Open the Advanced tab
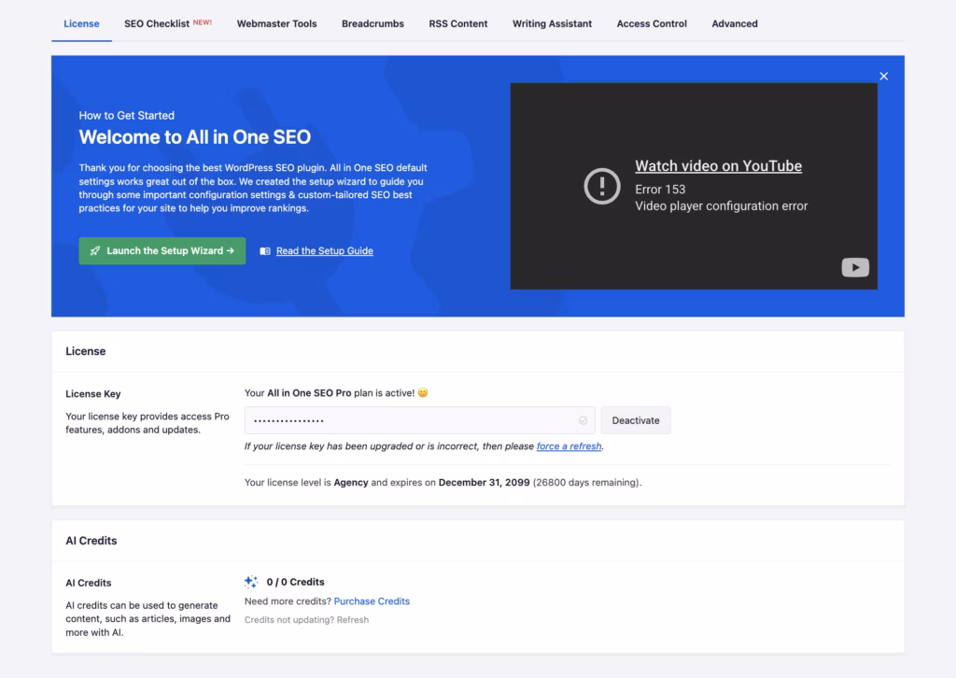956x678 pixels. pos(735,23)
